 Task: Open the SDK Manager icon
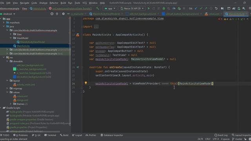click(244, 8)
